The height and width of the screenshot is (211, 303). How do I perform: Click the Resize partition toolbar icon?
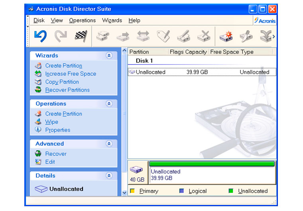[x=143, y=36]
